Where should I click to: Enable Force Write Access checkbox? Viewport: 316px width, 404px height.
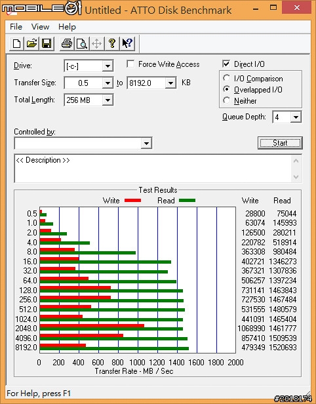(130, 64)
